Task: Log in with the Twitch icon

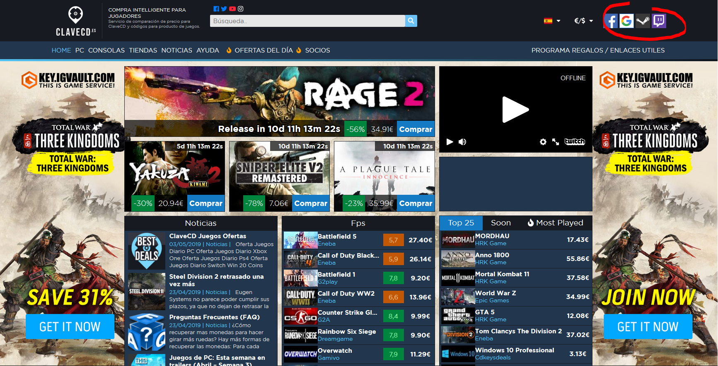Action: 659,21
